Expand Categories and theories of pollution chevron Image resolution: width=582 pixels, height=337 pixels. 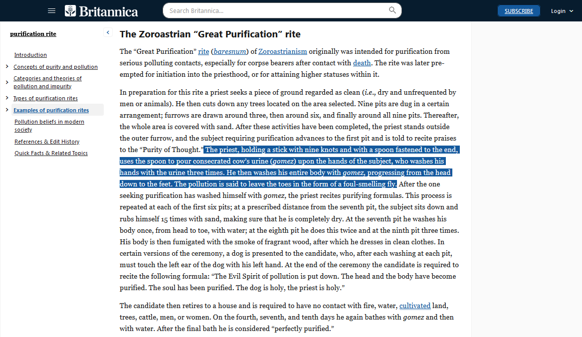tap(7, 82)
